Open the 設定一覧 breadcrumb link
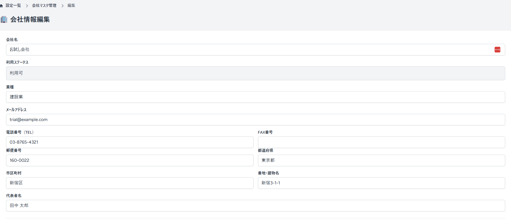Viewport: 511px width, 223px height. pos(13,6)
